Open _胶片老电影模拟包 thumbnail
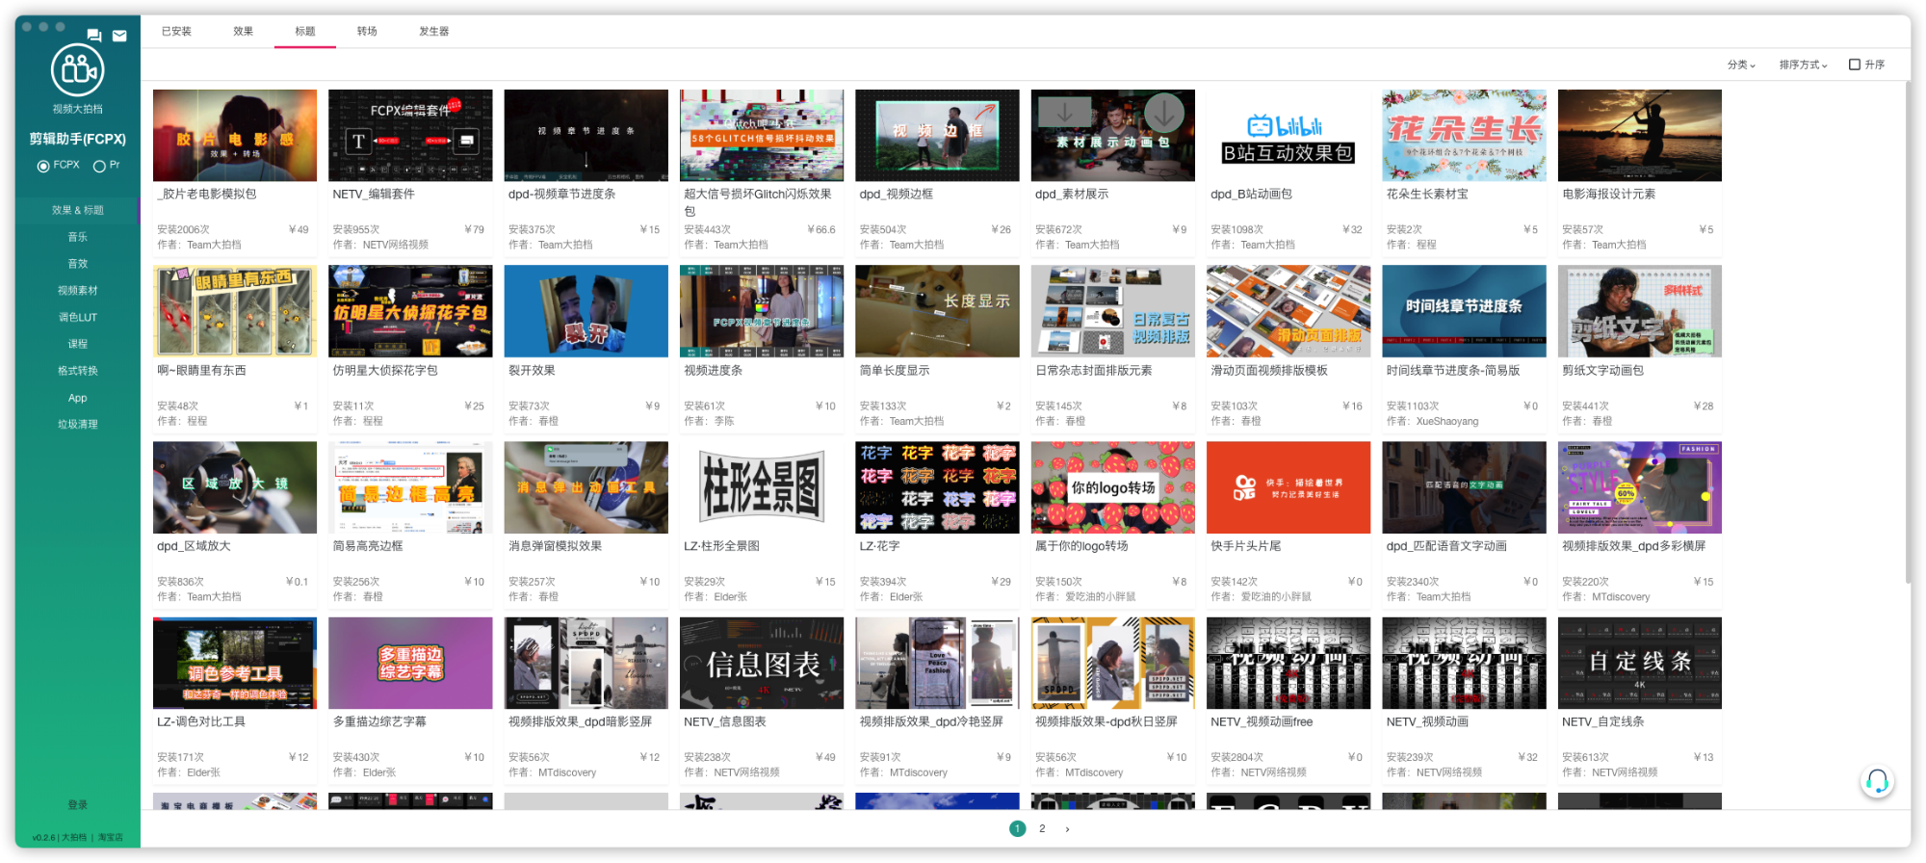Screen dimensions: 1926x863 (x=235, y=135)
